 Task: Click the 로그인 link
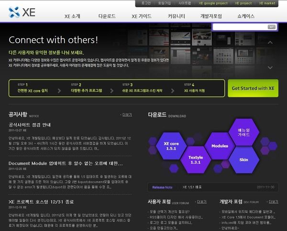point(146,3)
